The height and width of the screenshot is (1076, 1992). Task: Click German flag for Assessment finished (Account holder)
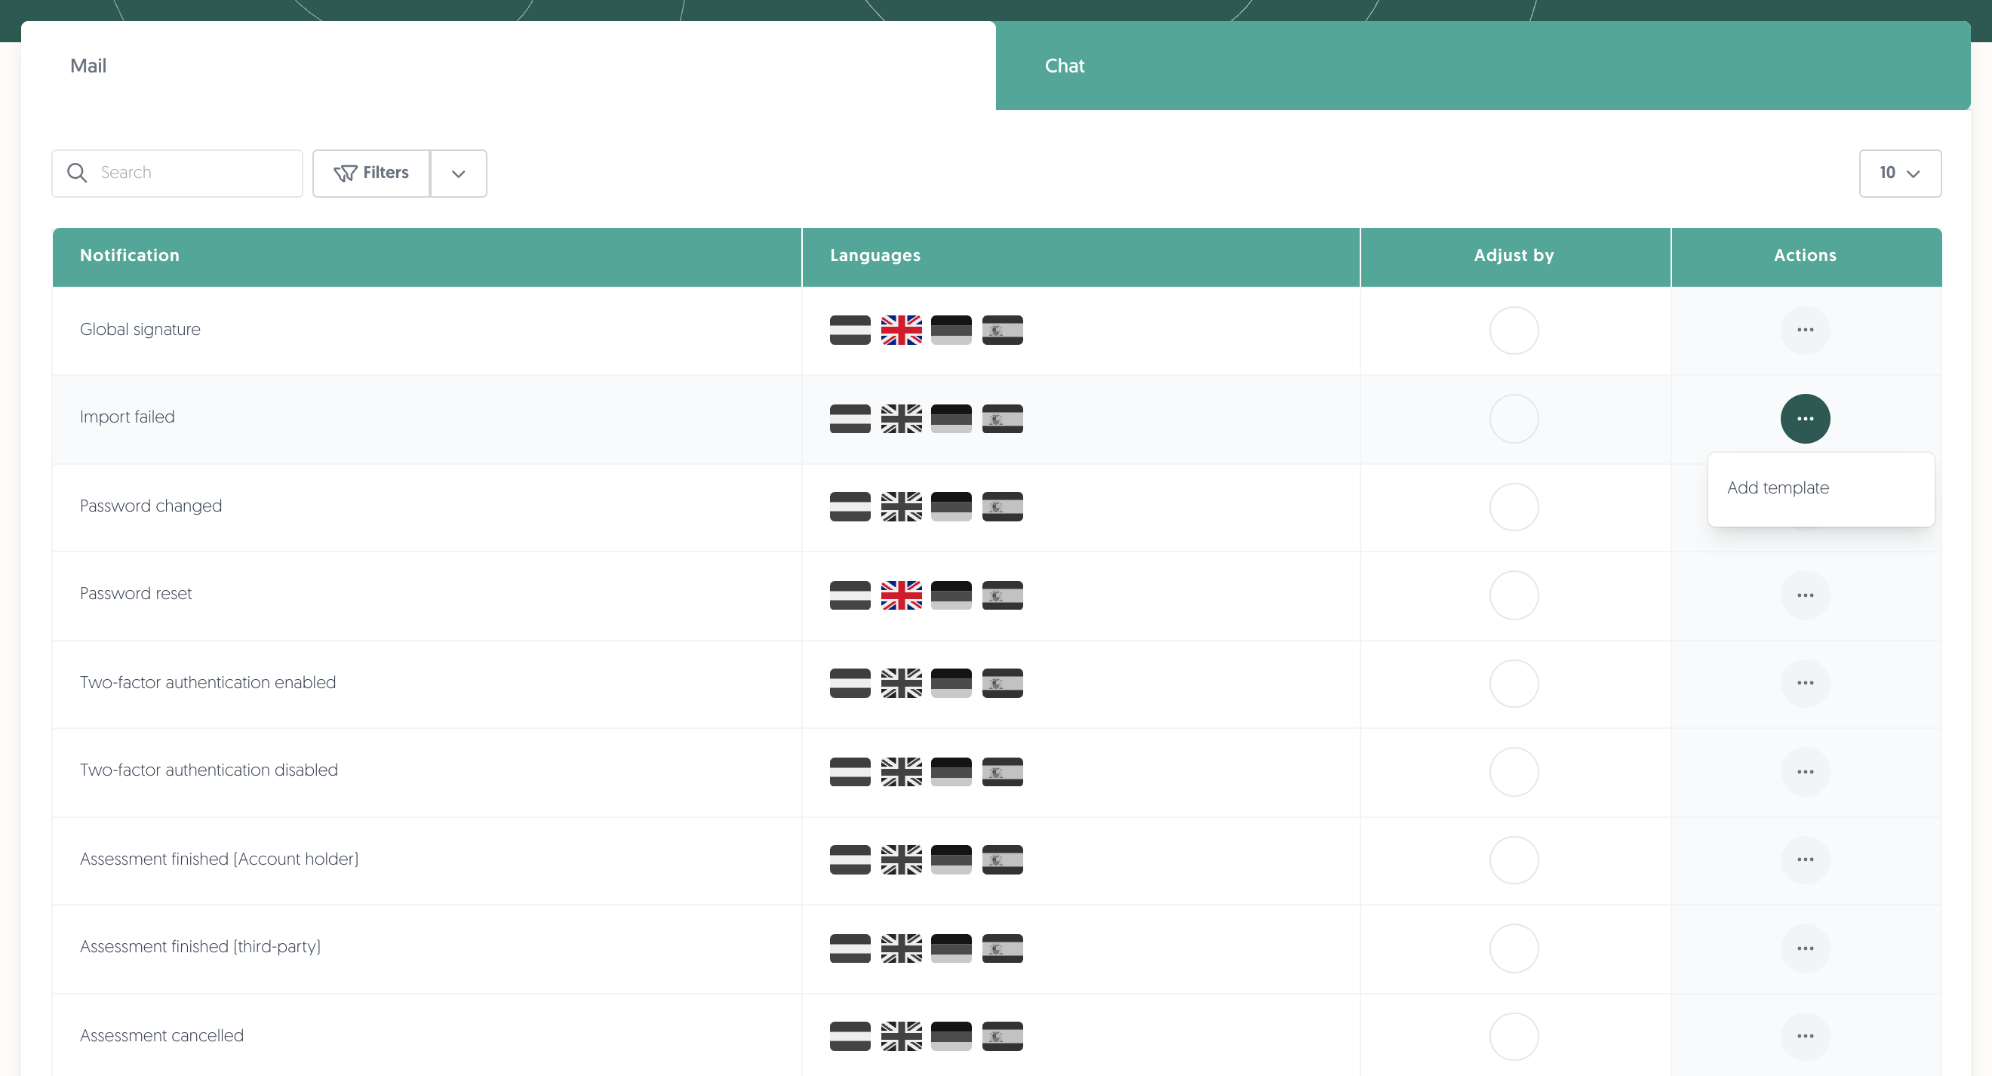(x=951, y=859)
